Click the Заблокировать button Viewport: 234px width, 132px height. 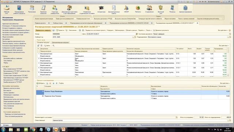(120, 30)
